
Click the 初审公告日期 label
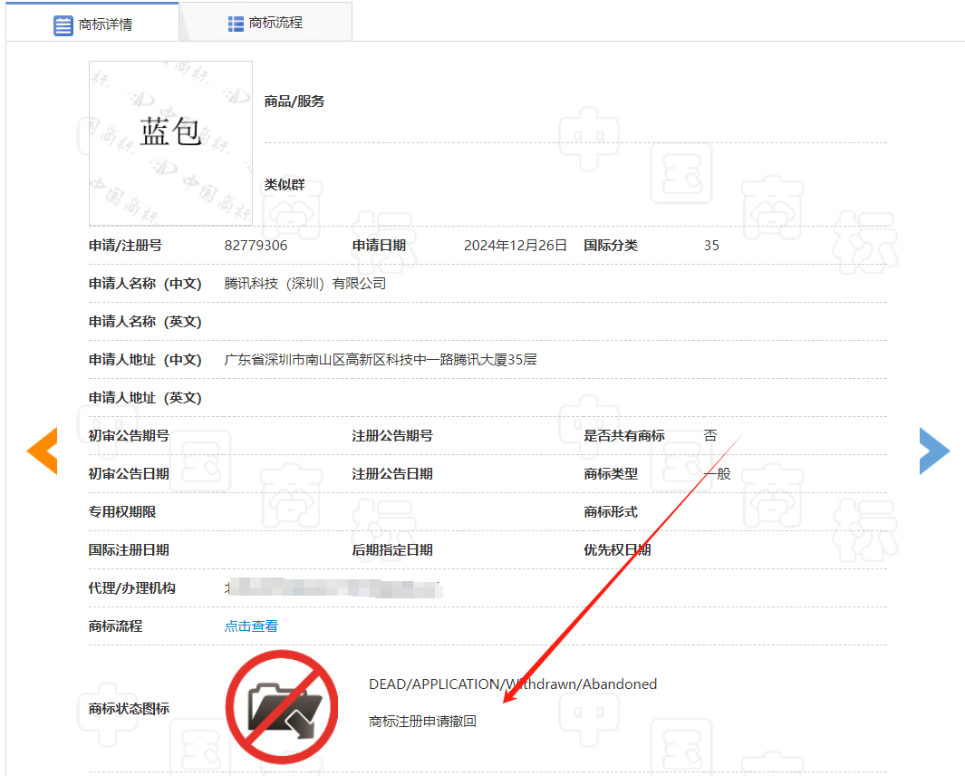(129, 474)
